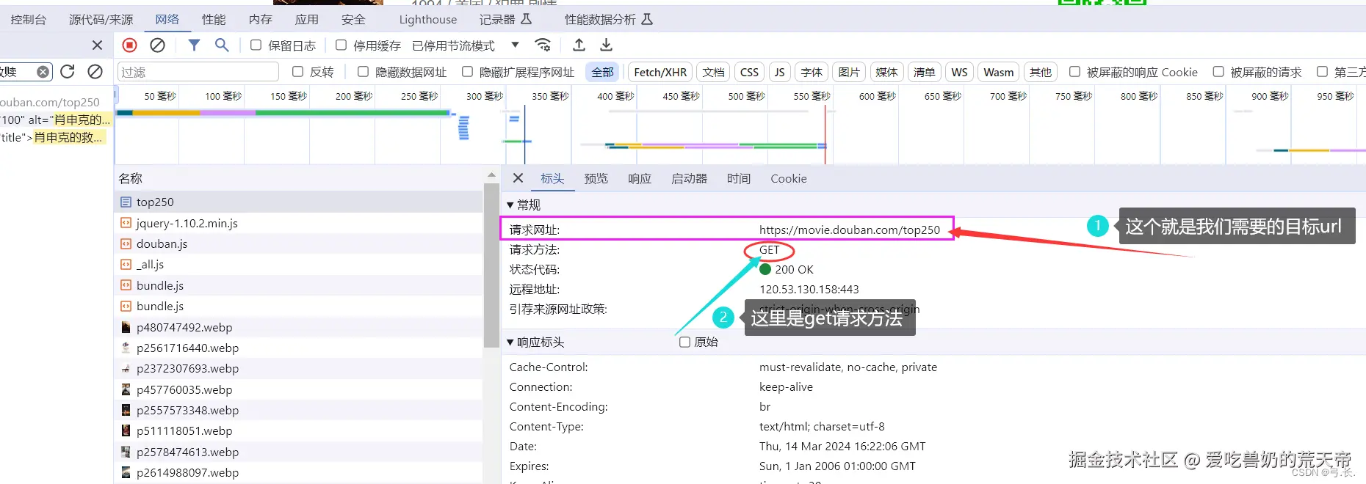Viewport: 1366px width, 484px height.
Task: Switch to the 控制台 tab
Action: click(29, 20)
